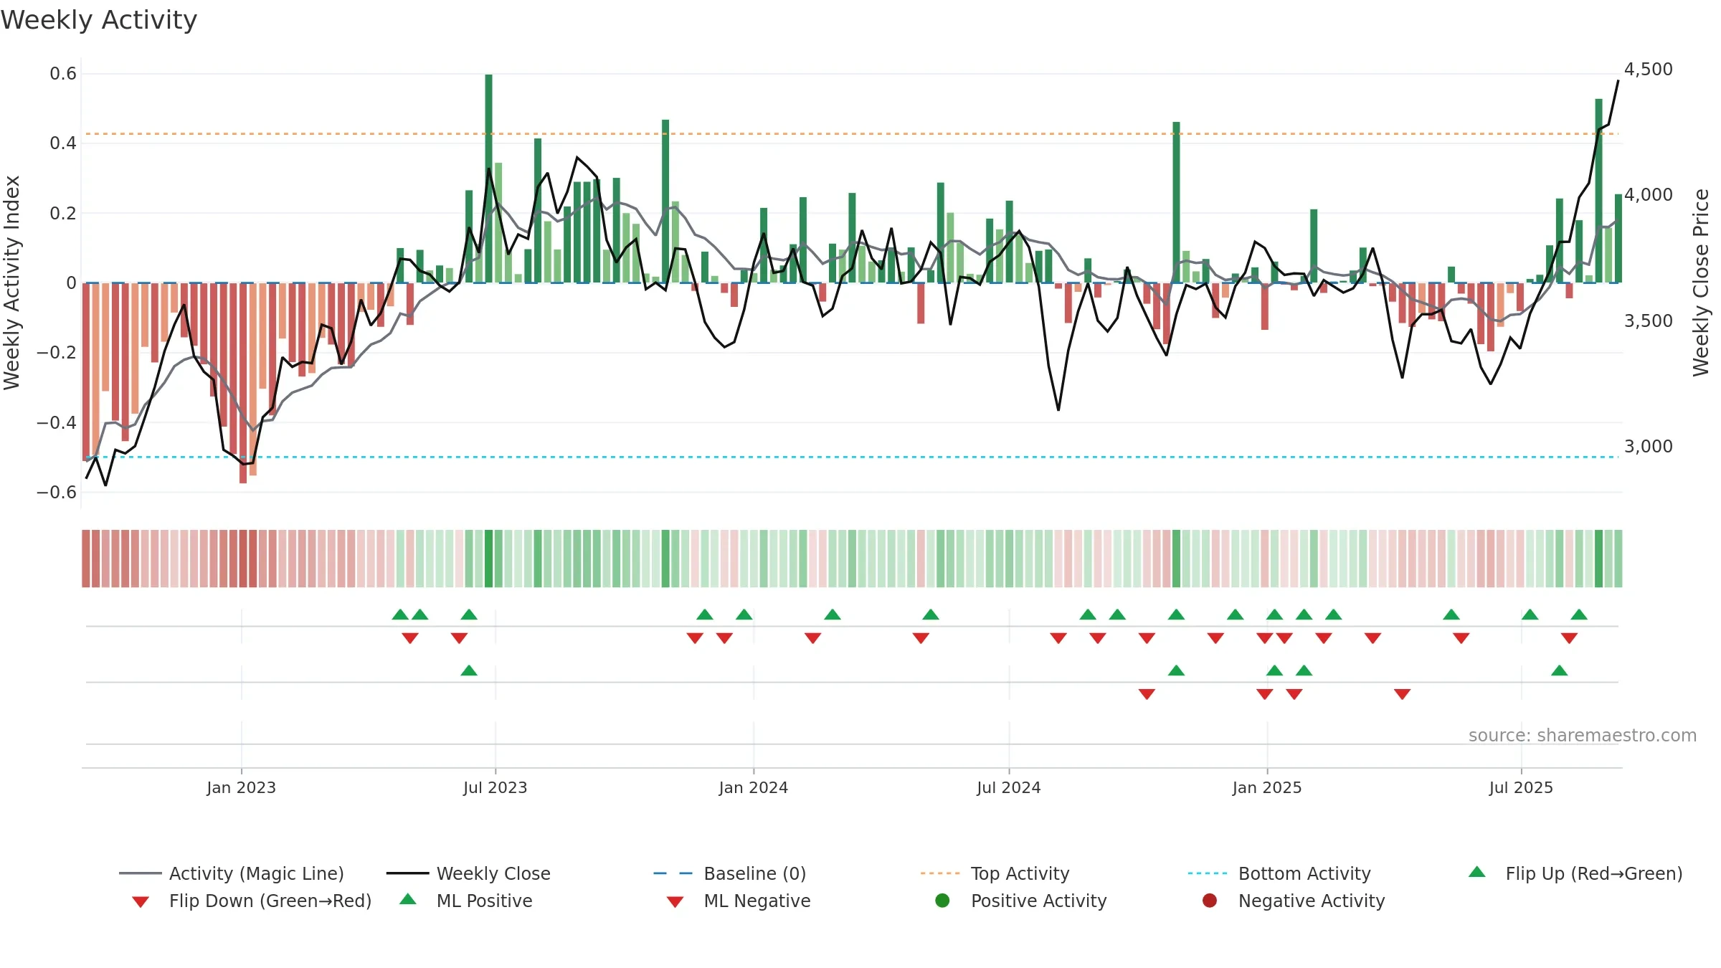Viewport: 1721px width, 968px height.
Task: Click the 4,000 price axis label
Action: pos(1648,195)
